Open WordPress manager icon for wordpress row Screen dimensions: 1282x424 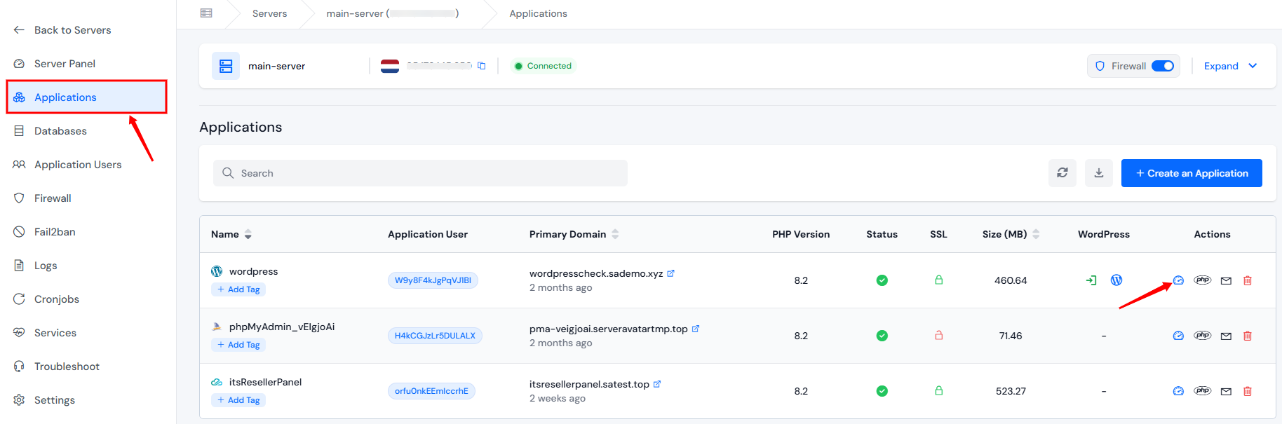pos(1116,280)
